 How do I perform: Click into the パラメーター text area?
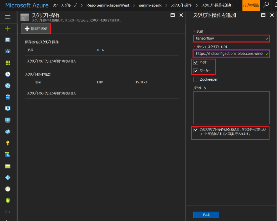click(231, 107)
